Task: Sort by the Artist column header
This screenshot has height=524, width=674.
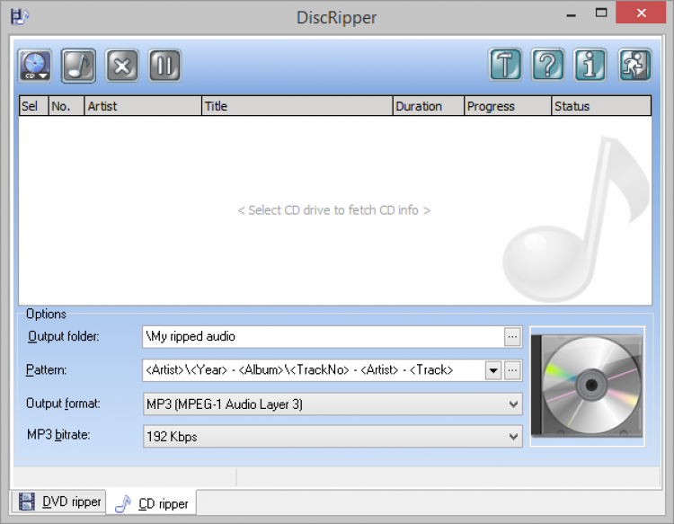Action: [x=143, y=106]
